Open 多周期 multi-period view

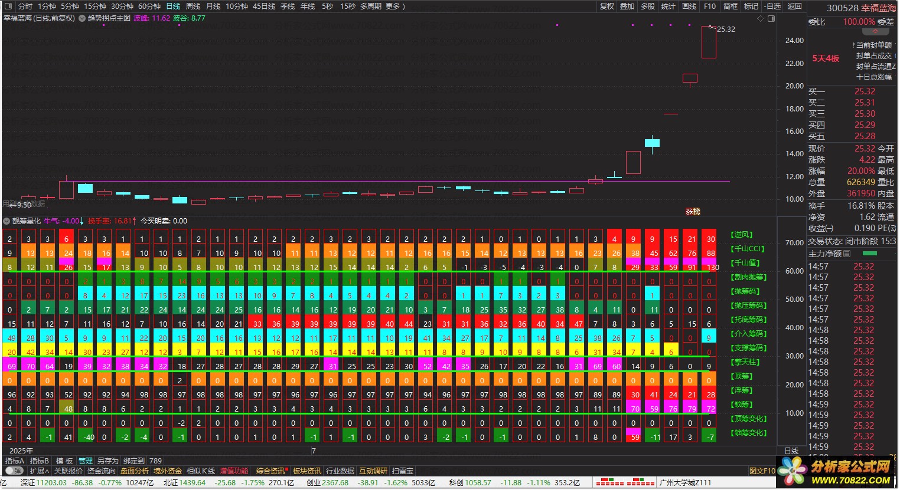click(x=371, y=6)
